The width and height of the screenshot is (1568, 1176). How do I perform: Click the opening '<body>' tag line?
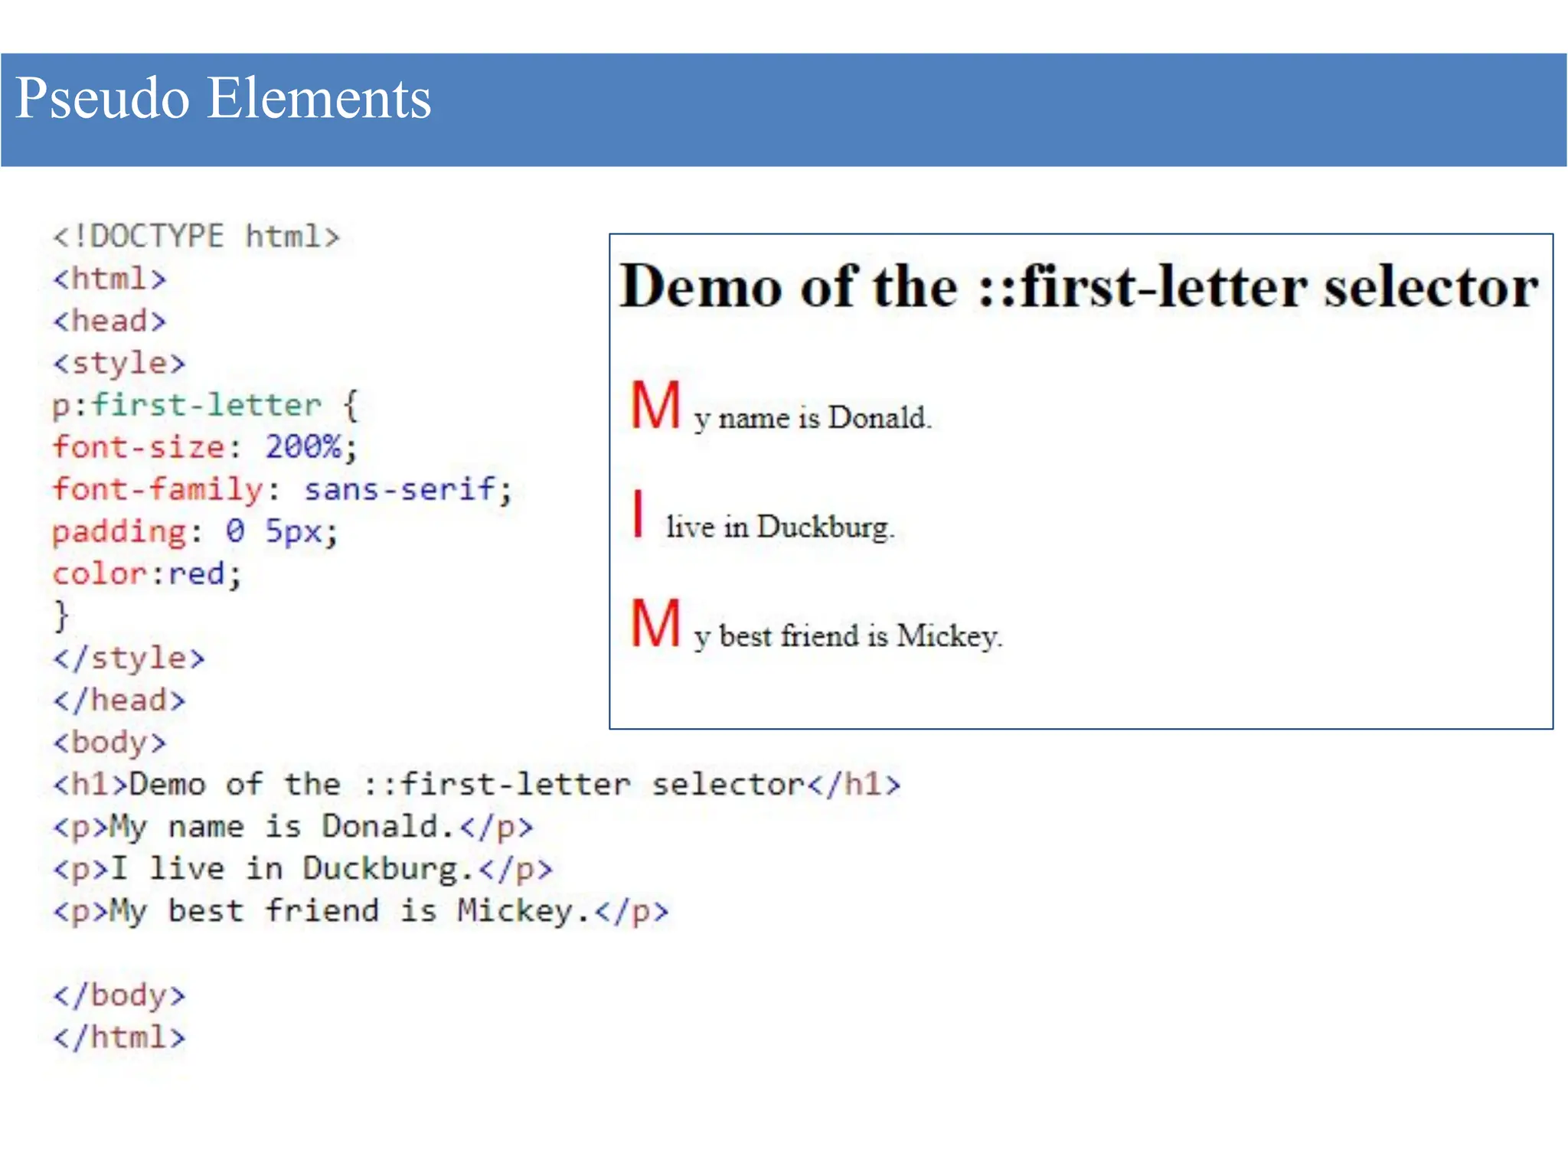click(x=109, y=743)
